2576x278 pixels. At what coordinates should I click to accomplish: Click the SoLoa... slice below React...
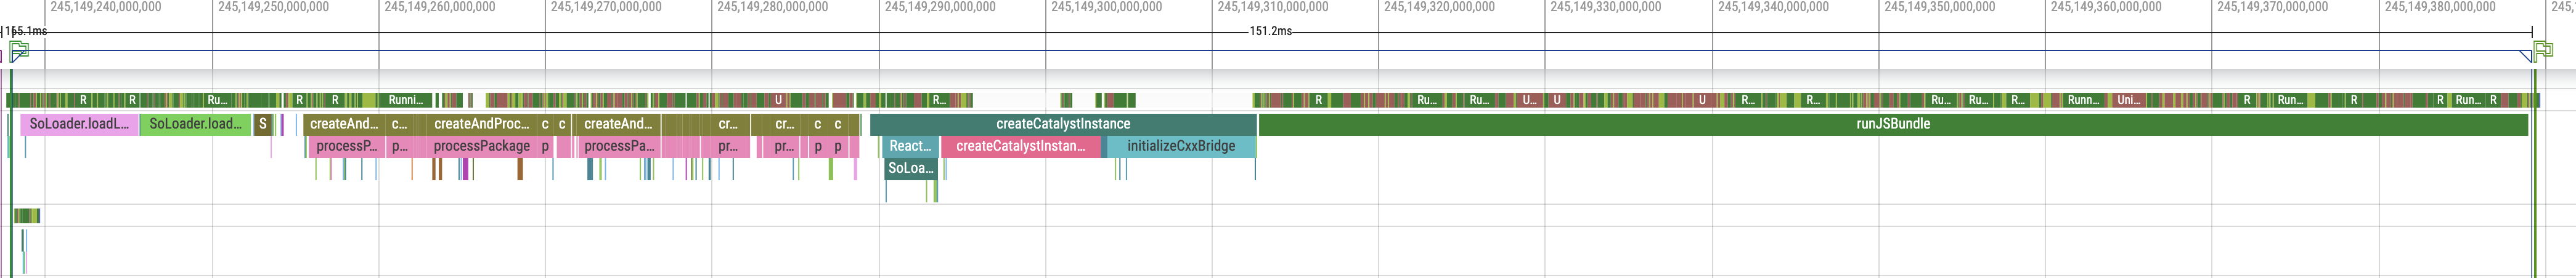pyautogui.click(x=910, y=169)
